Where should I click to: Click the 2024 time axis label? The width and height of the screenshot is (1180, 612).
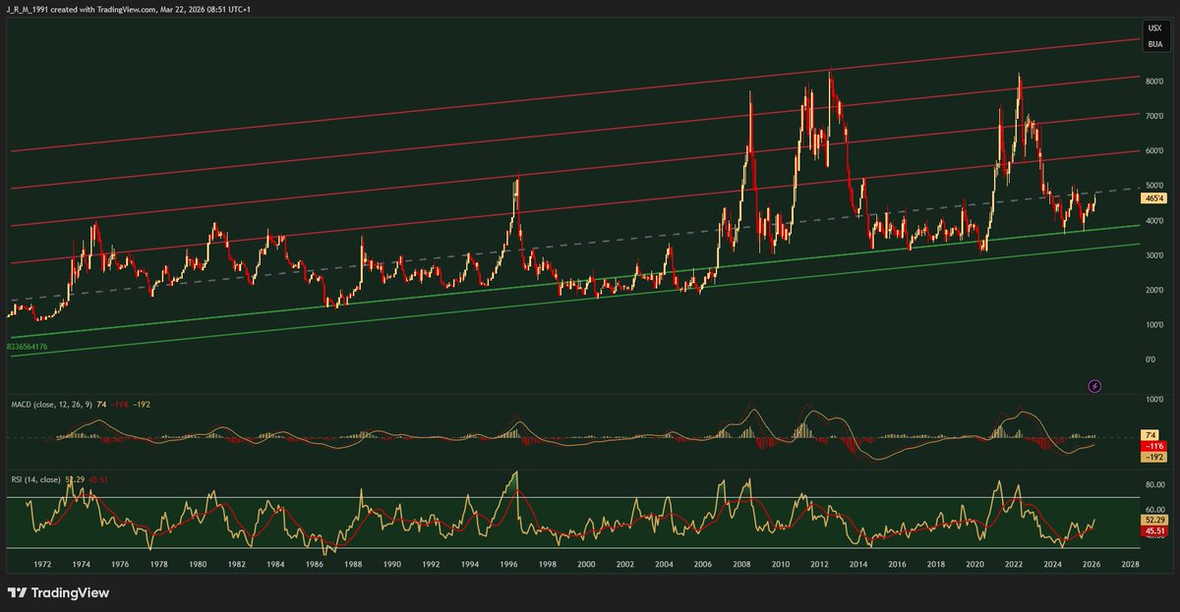click(1052, 565)
